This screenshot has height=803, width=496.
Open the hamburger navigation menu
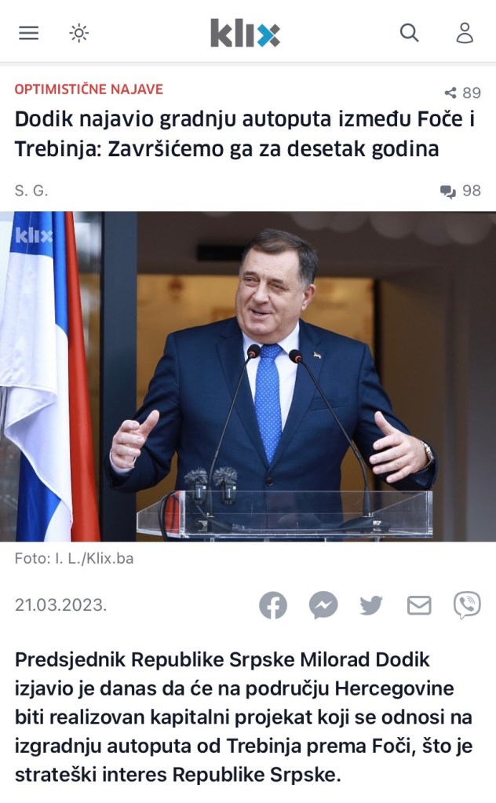29,33
